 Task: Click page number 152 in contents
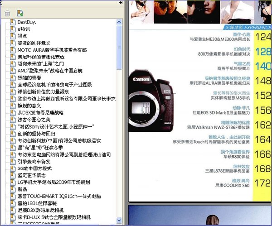(x=263, y=96)
